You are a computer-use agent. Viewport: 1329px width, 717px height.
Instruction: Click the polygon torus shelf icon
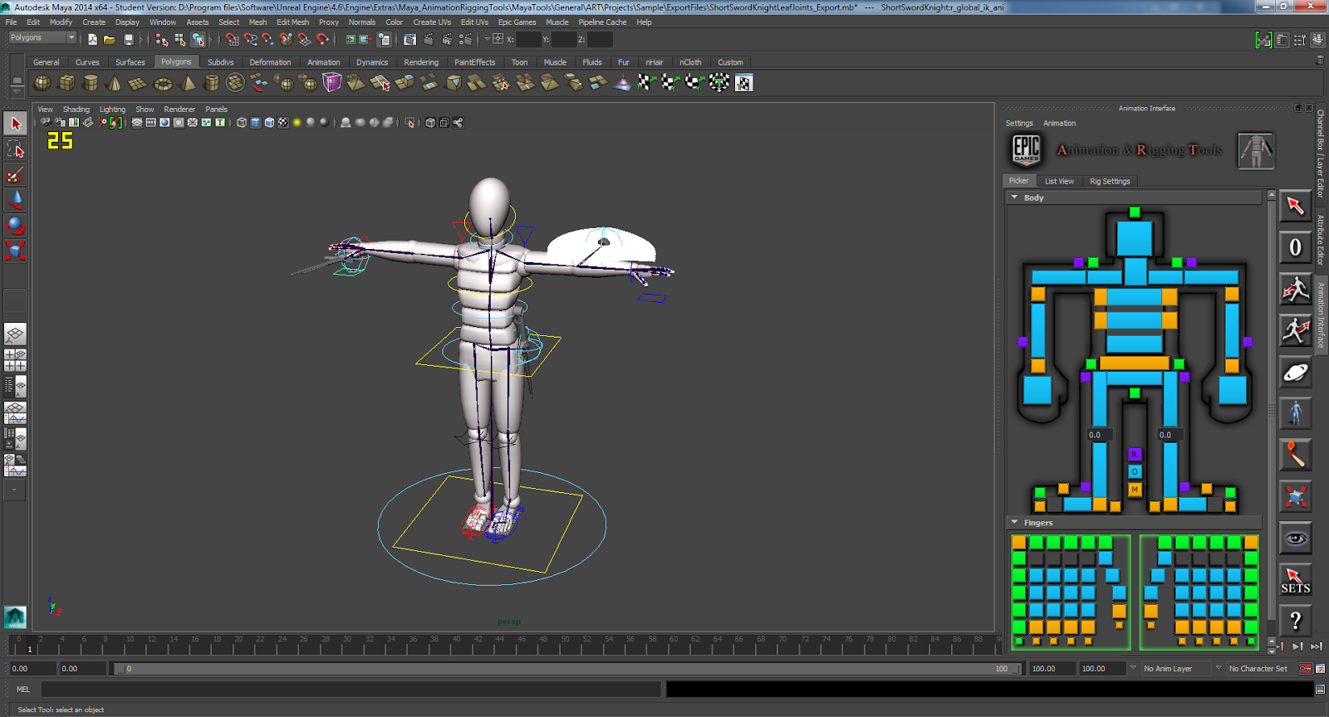coord(163,83)
